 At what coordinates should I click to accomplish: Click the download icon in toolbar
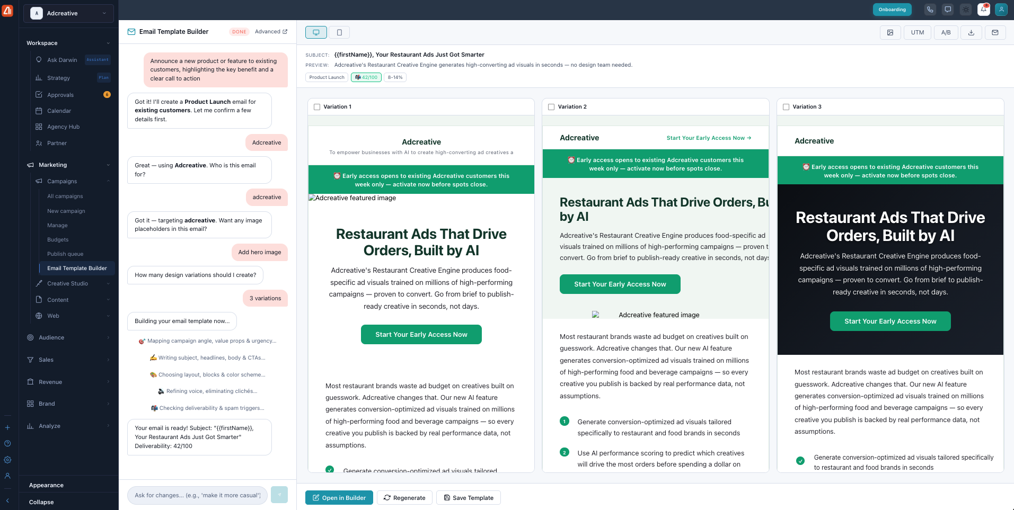pos(971,32)
